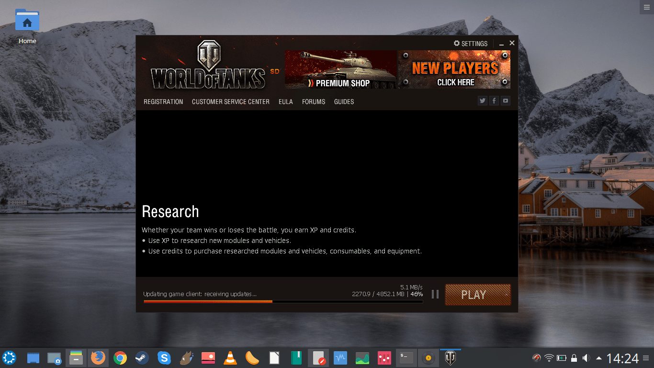654x368 pixels.
Task: Click the '2270.9 / 4852.1 MB' progress text
Action: click(x=378, y=294)
